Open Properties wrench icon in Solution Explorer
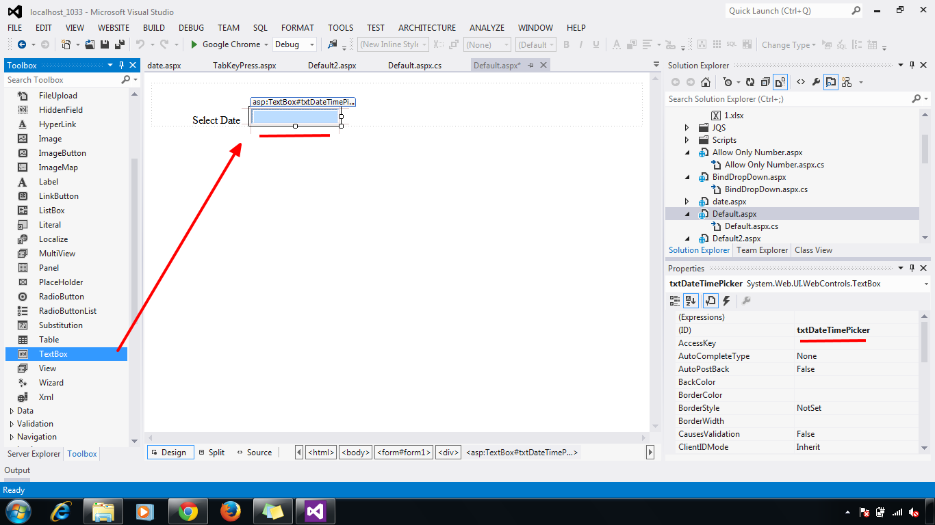 click(x=816, y=82)
